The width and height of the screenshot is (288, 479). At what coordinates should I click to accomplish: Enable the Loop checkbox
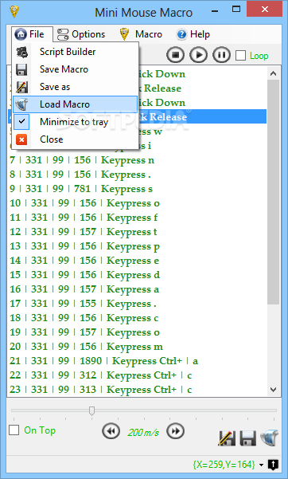tap(240, 56)
